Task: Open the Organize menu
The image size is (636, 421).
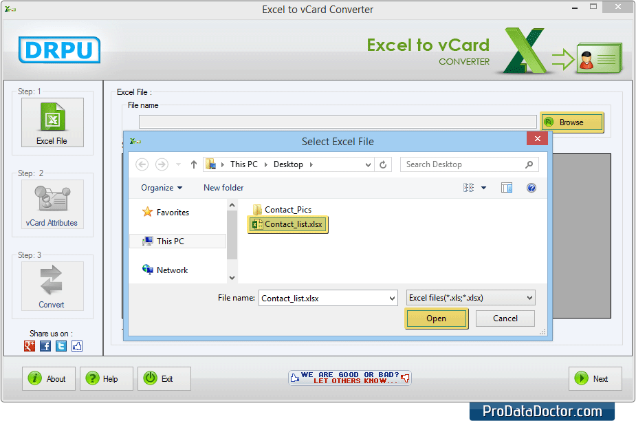Action: 162,188
